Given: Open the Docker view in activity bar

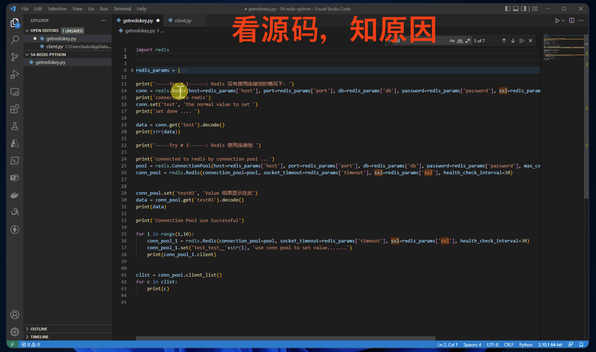Looking at the screenshot, I should [x=15, y=195].
